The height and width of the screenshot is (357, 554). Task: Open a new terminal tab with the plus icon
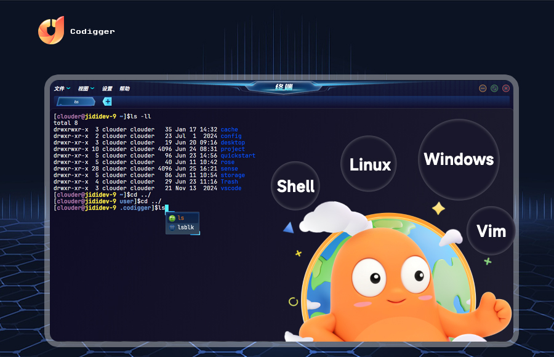pyautogui.click(x=107, y=101)
